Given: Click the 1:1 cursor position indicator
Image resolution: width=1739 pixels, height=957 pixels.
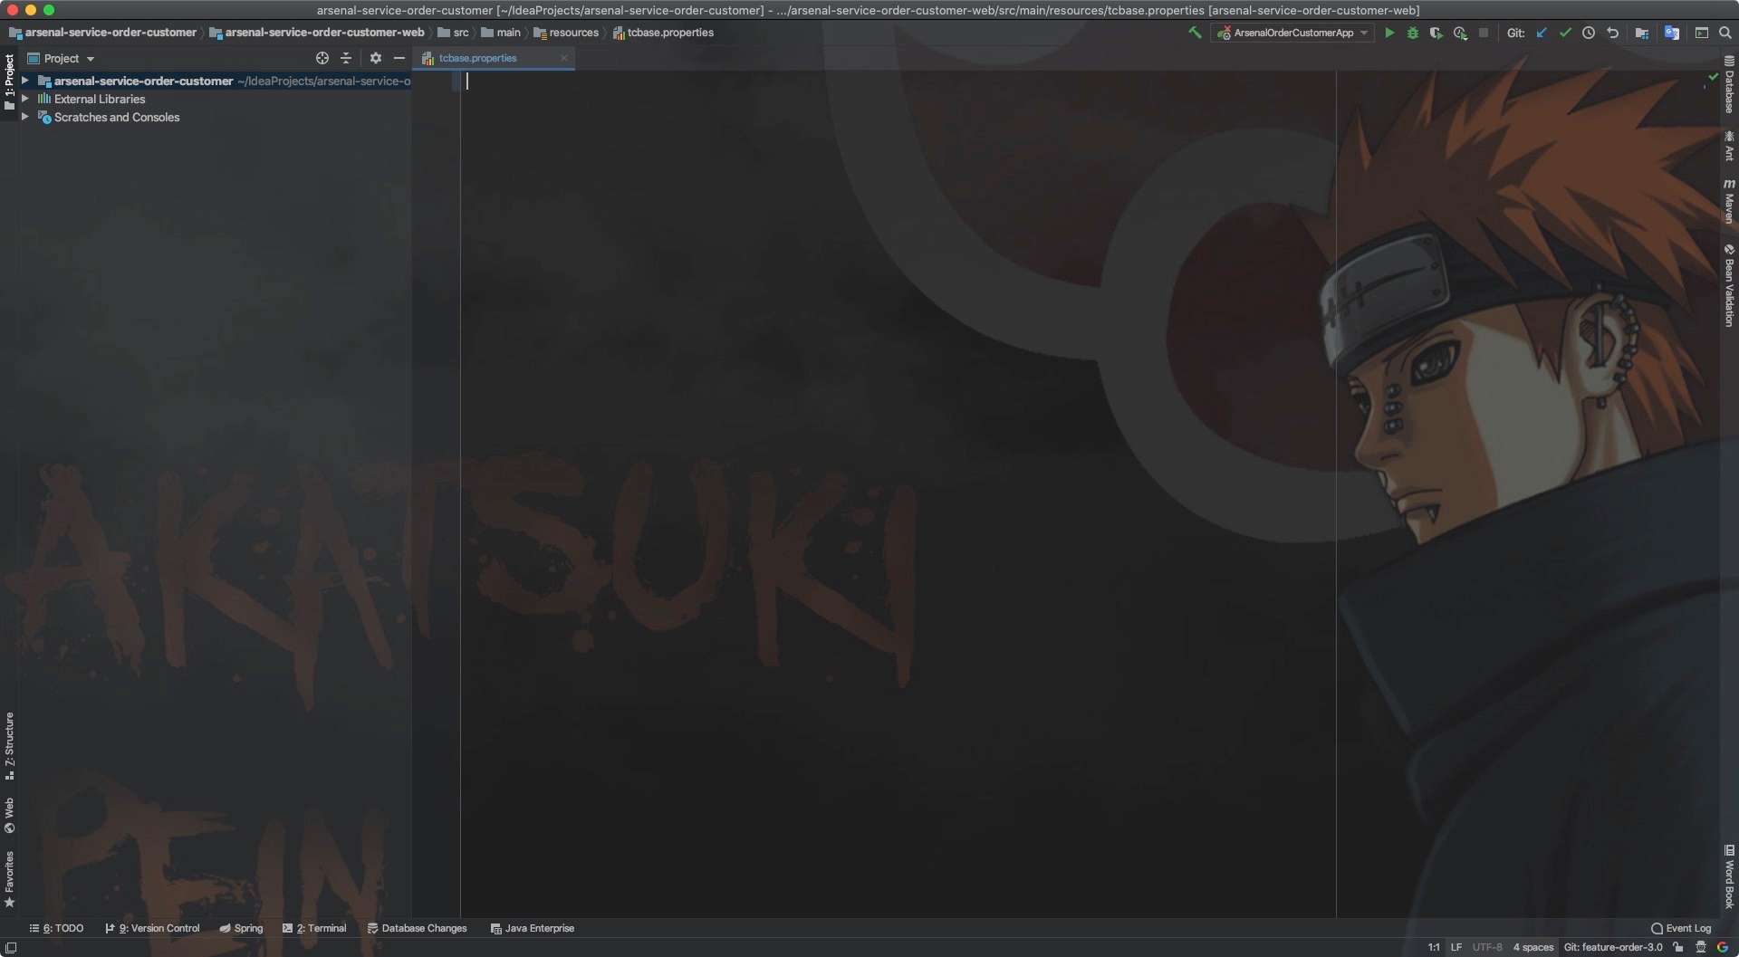Looking at the screenshot, I should point(1434,947).
